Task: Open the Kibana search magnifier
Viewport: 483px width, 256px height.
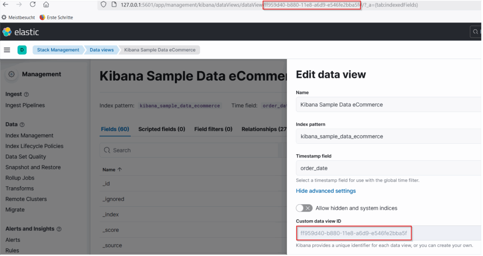Action: (475, 32)
